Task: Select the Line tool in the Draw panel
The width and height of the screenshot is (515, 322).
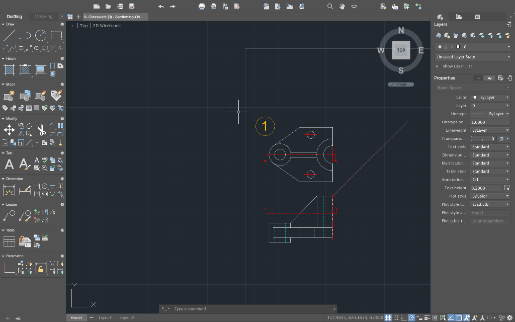Action: pyautogui.click(x=9, y=35)
